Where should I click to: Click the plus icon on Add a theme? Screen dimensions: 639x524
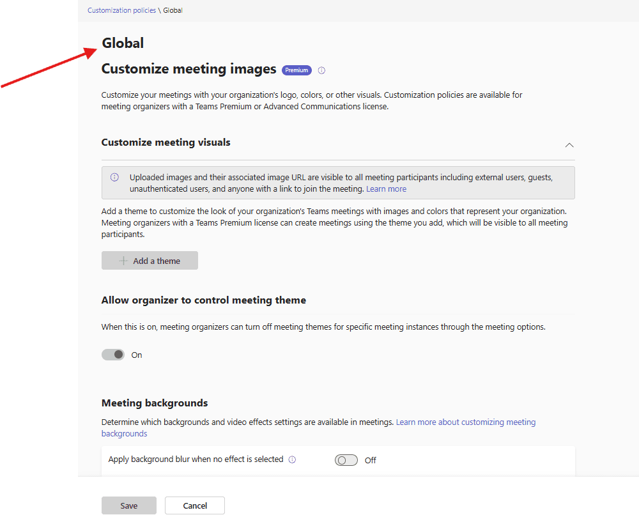pyautogui.click(x=123, y=261)
